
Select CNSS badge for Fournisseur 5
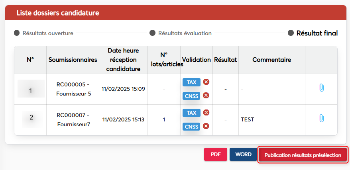[191, 96]
